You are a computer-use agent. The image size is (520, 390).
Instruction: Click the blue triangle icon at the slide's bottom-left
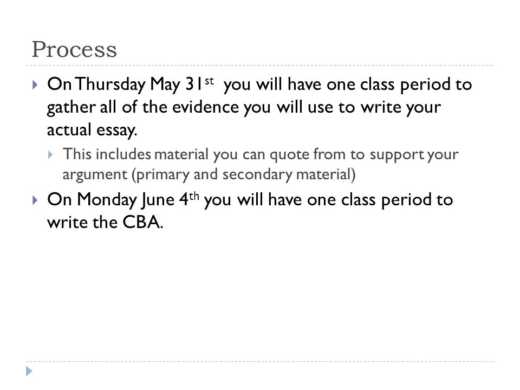pos(29,371)
